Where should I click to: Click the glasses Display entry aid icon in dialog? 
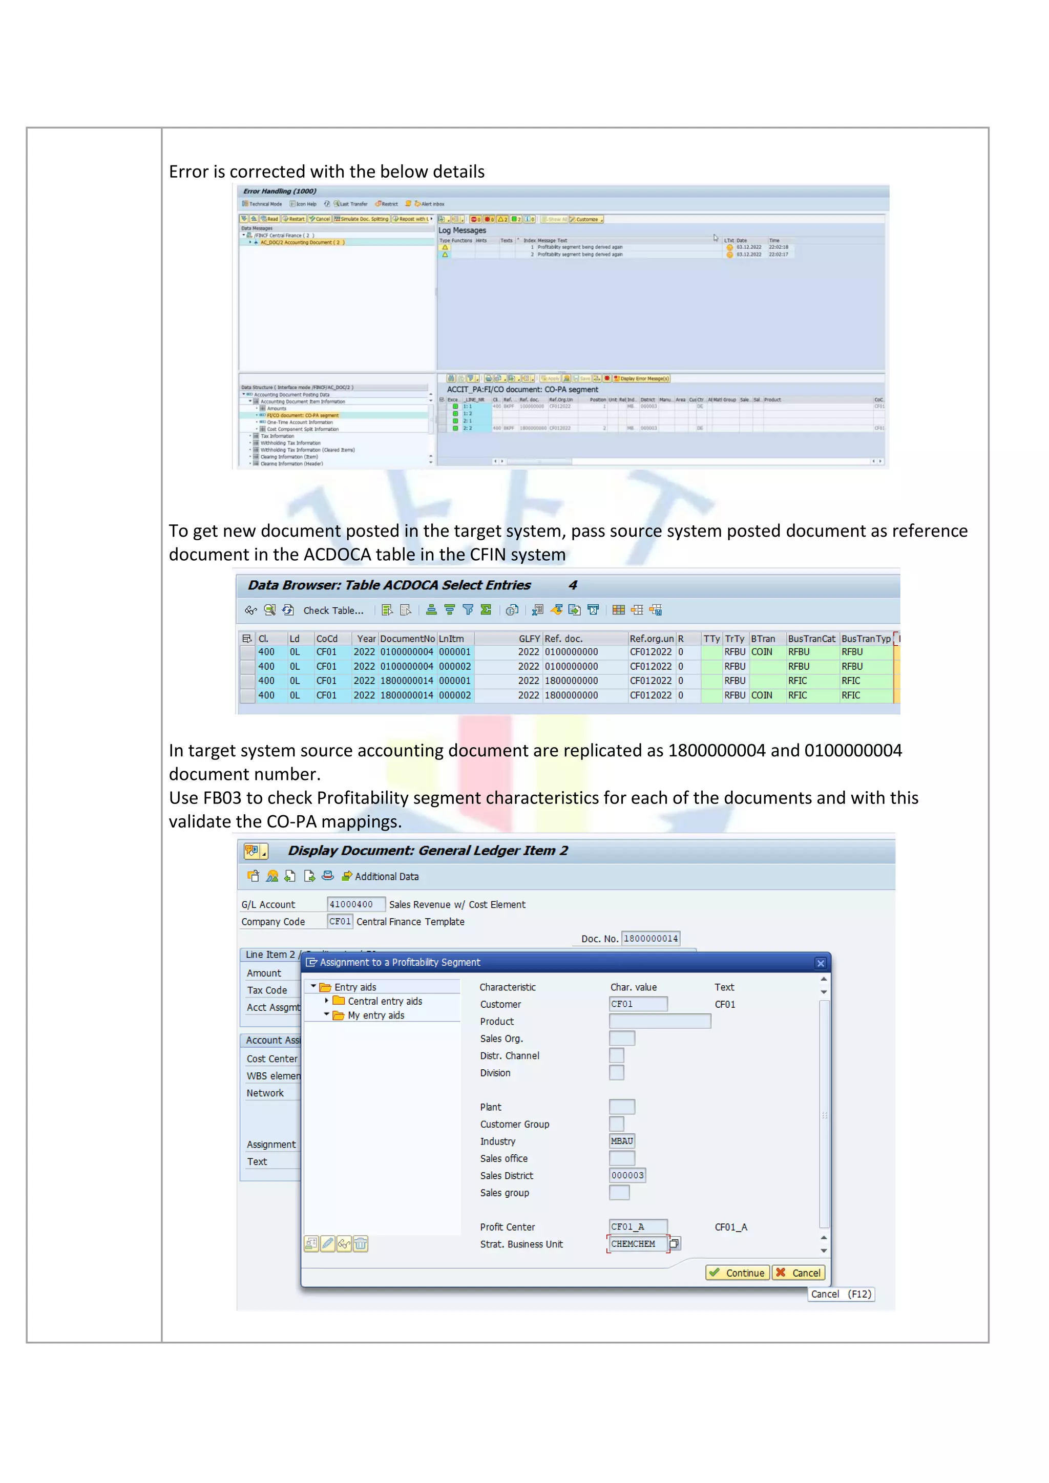344,1243
